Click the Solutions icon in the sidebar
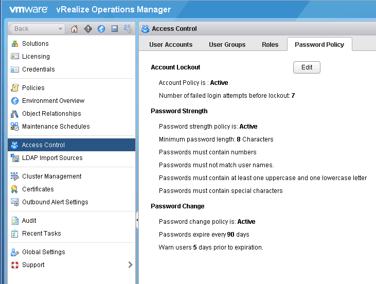This screenshot has height=284, width=376. (15, 44)
